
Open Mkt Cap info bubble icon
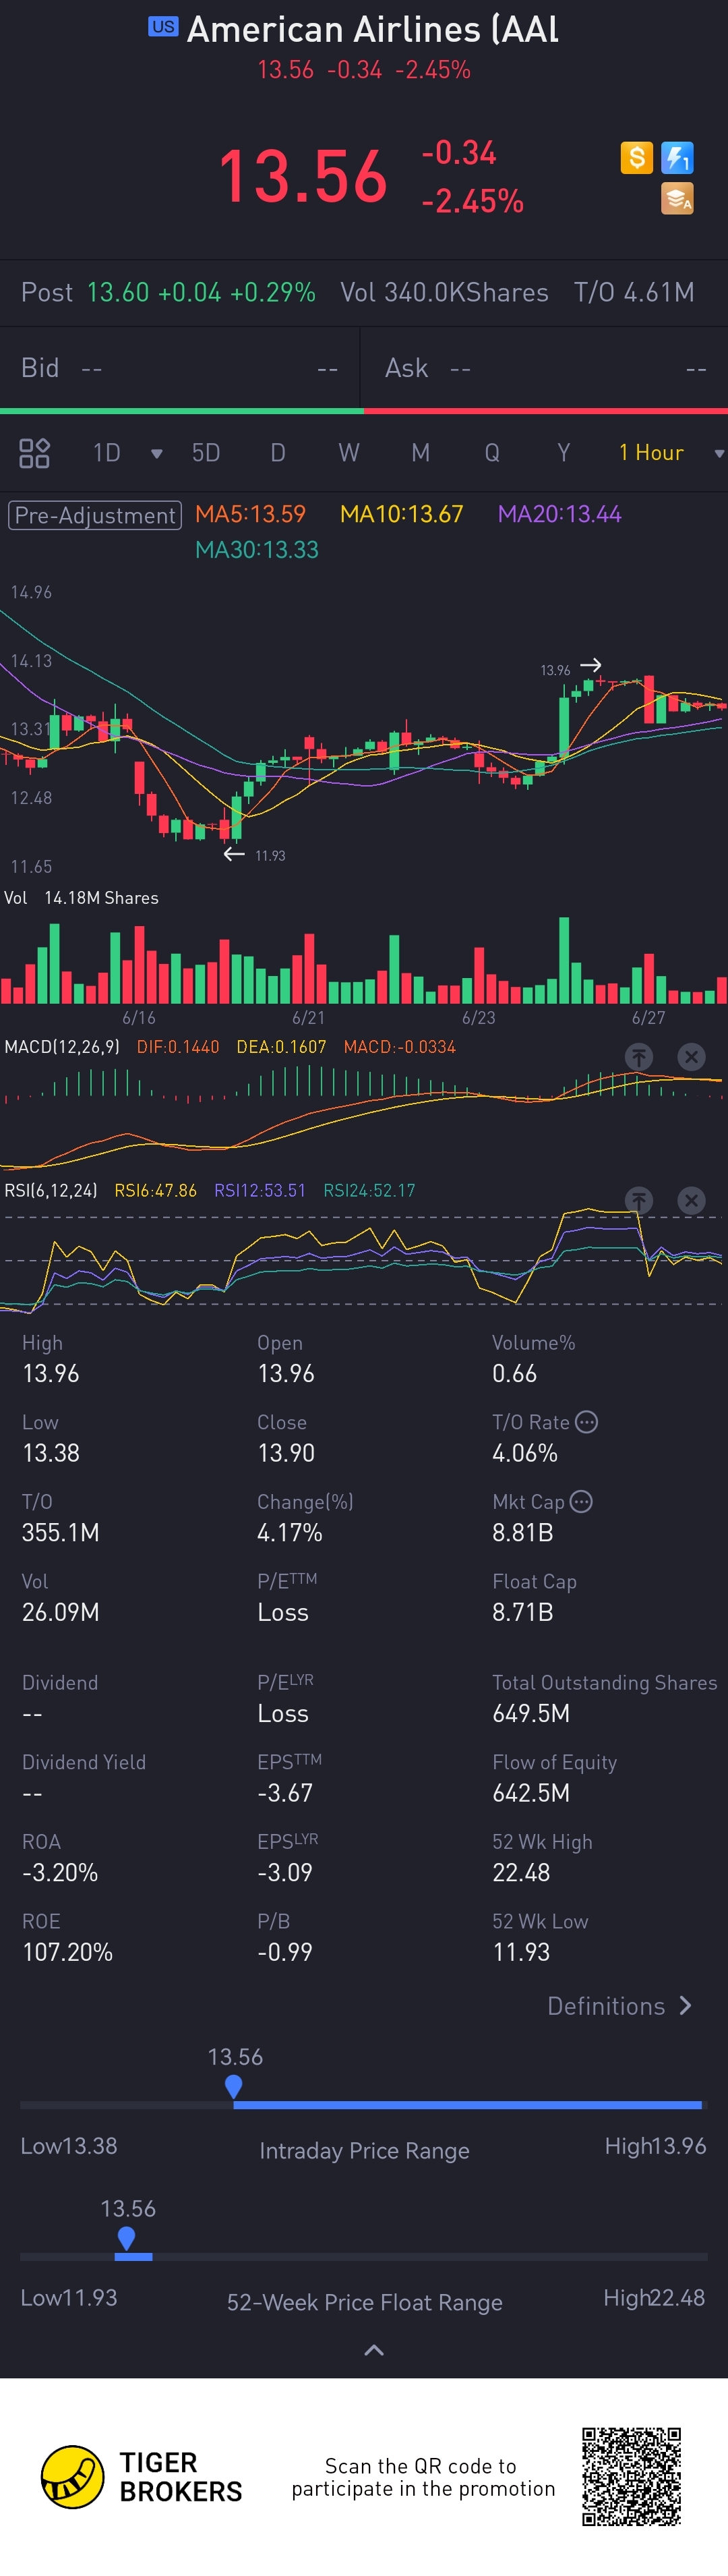[581, 1501]
